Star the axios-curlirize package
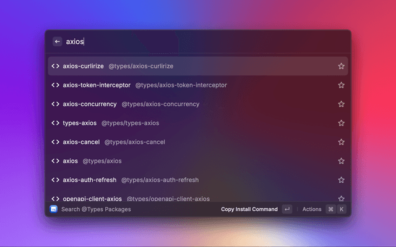 (341, 66)
